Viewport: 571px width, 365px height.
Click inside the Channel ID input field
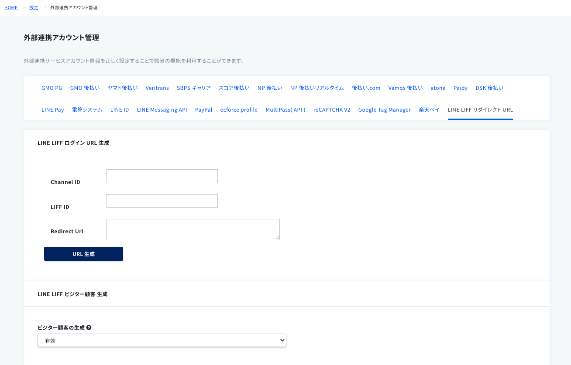coord(162,176)
